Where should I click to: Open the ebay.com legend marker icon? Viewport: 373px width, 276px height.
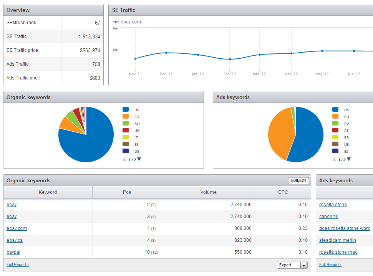pyautogui.click(x=116, y=22)
